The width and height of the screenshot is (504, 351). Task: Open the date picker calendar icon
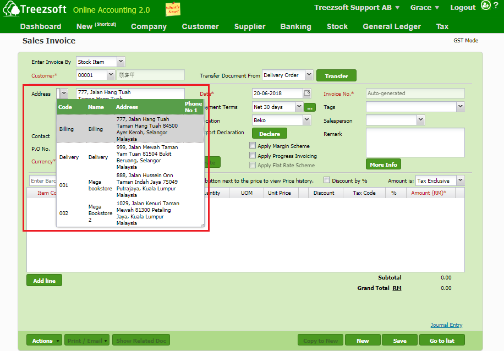click(307, 93)
